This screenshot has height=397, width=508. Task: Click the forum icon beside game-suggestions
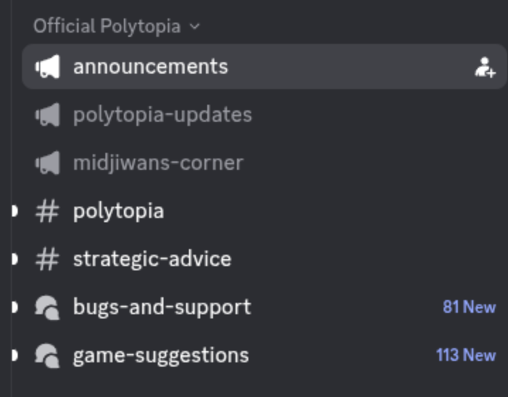[x=47, y=355]
